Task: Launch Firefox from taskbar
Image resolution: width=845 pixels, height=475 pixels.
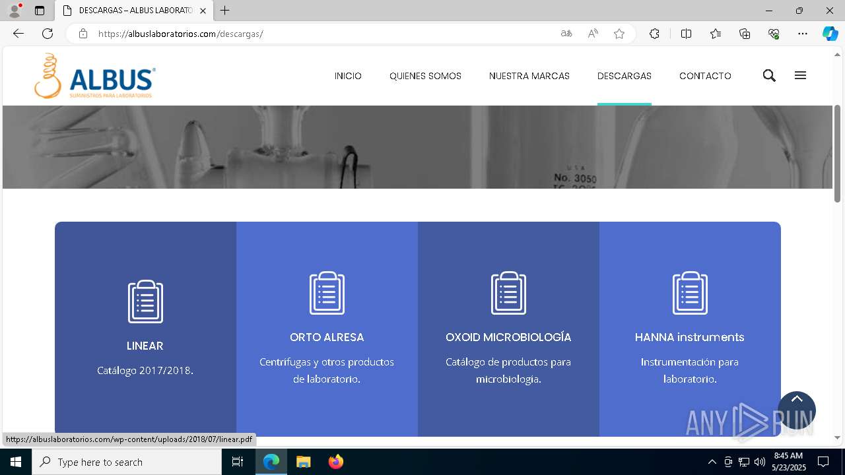Action: pyautogui.click(x=335, y=462)
